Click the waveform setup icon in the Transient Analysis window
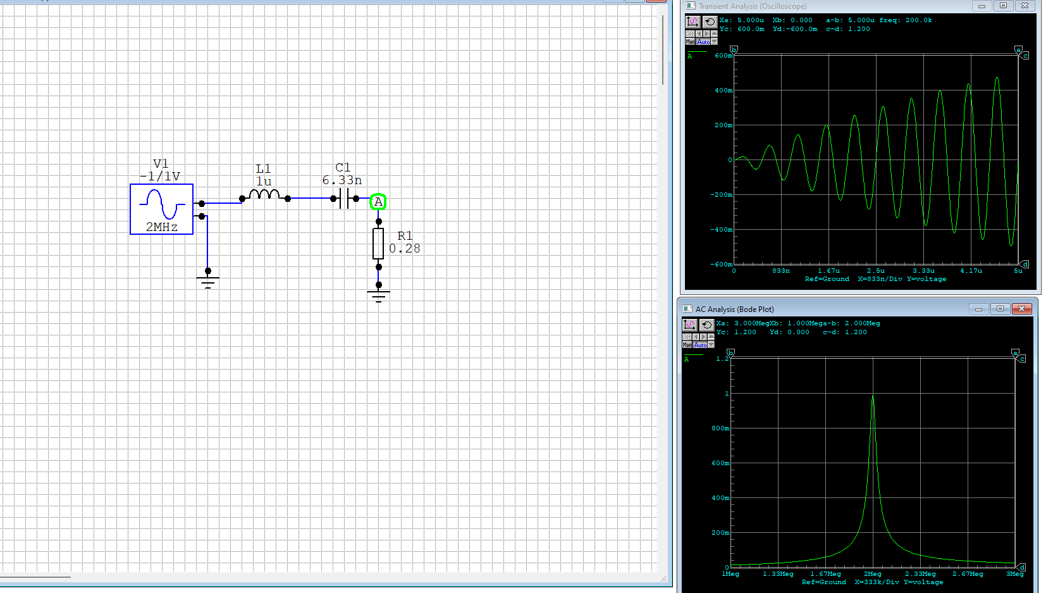Viewport: 1053px width, 593px height. 693,22
